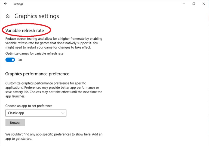Viewport: 209px width, 146px height.
Task: Click the Variable refresh rate heading
Action: [24, 30]
